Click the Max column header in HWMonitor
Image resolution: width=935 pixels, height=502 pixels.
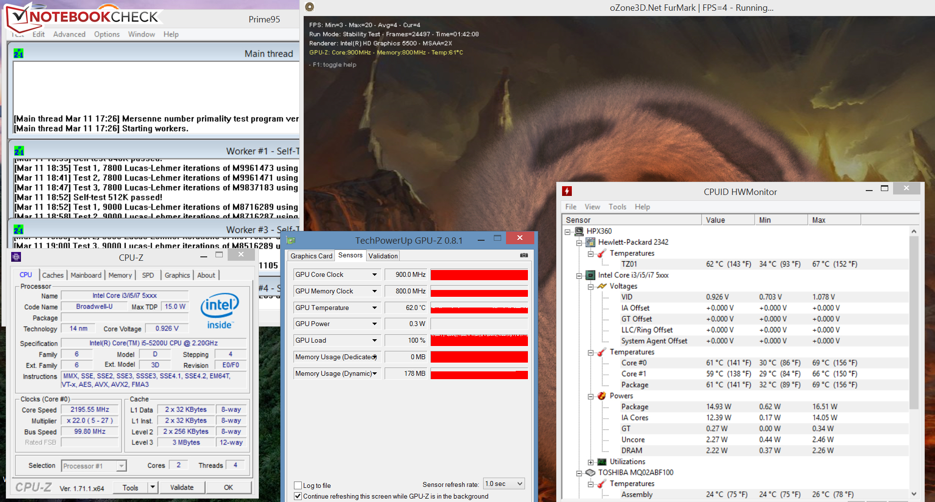tap(835, 220)
